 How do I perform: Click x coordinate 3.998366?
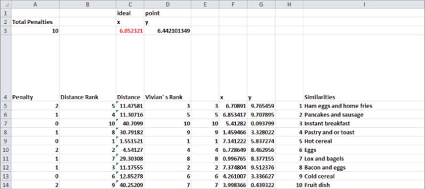pos(233,185)
